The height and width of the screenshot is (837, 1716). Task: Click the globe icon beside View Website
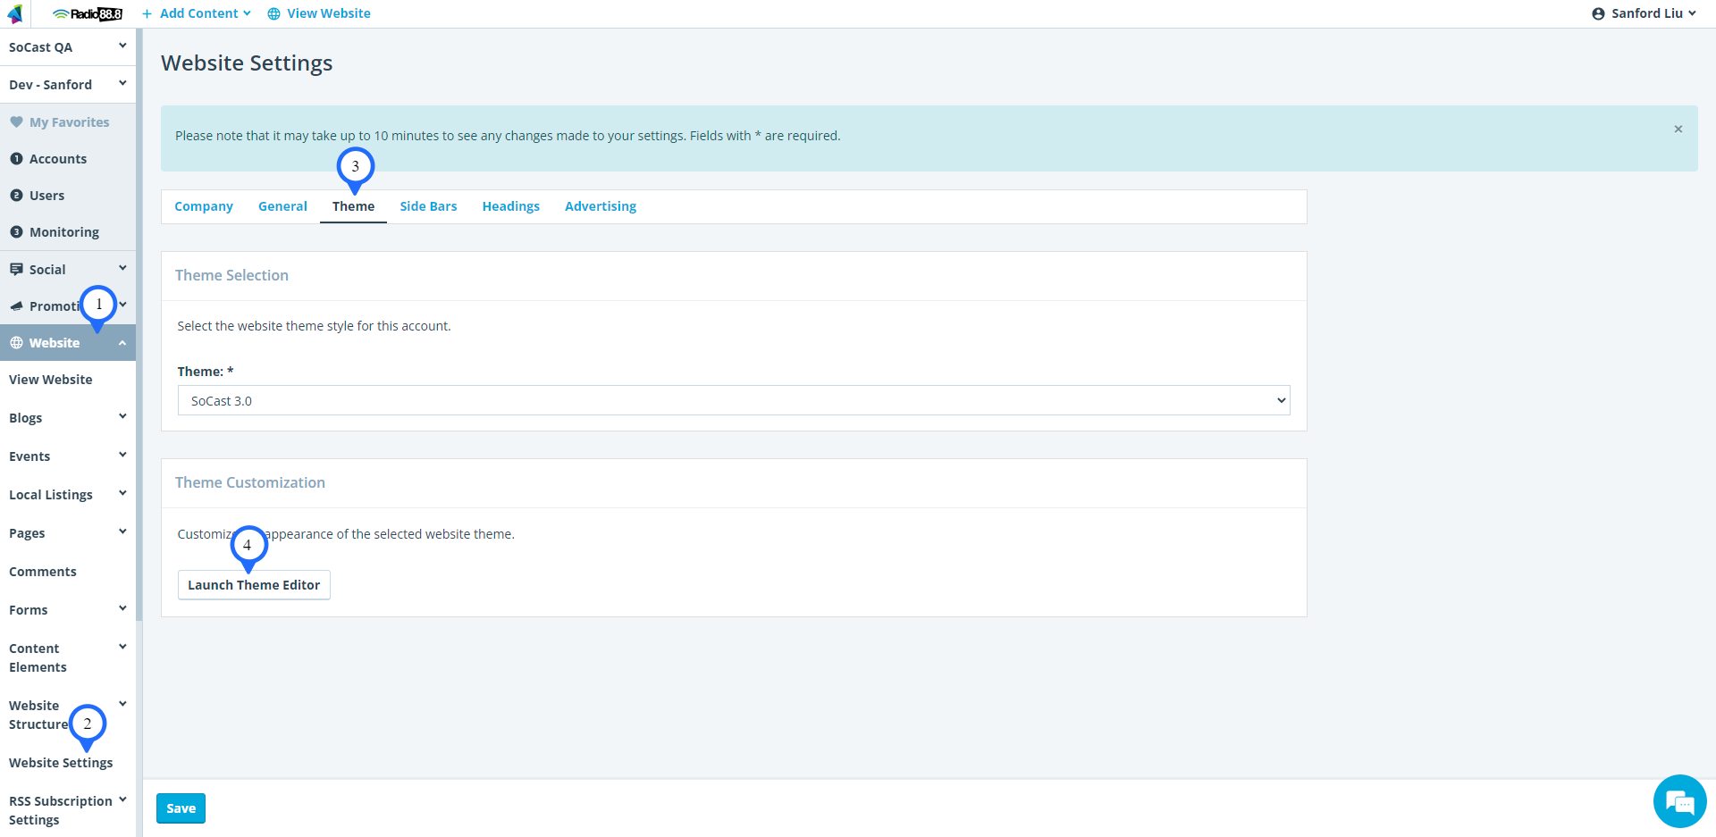pos(274,14)
